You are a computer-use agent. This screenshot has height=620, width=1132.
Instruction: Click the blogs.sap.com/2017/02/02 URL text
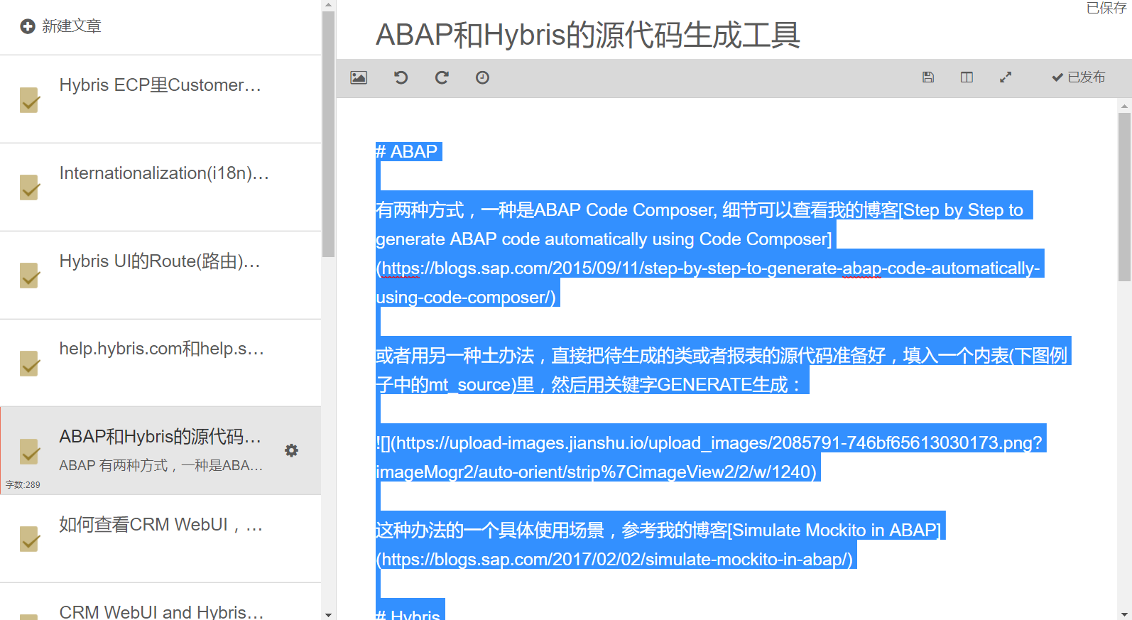(614, 560)
